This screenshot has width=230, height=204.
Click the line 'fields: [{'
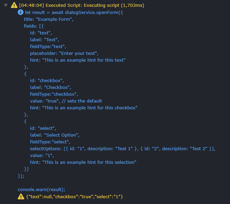click(34, 26)
